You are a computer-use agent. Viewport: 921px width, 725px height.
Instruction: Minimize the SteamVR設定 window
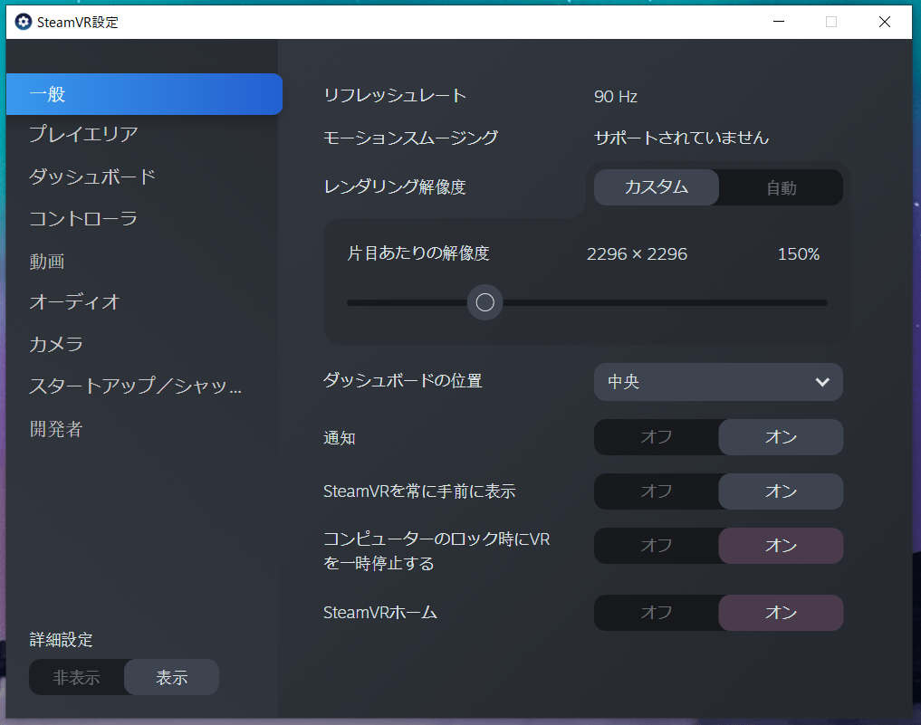779,22
